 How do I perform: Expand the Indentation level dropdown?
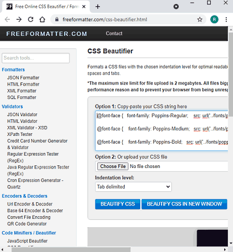tap(134, 187)
